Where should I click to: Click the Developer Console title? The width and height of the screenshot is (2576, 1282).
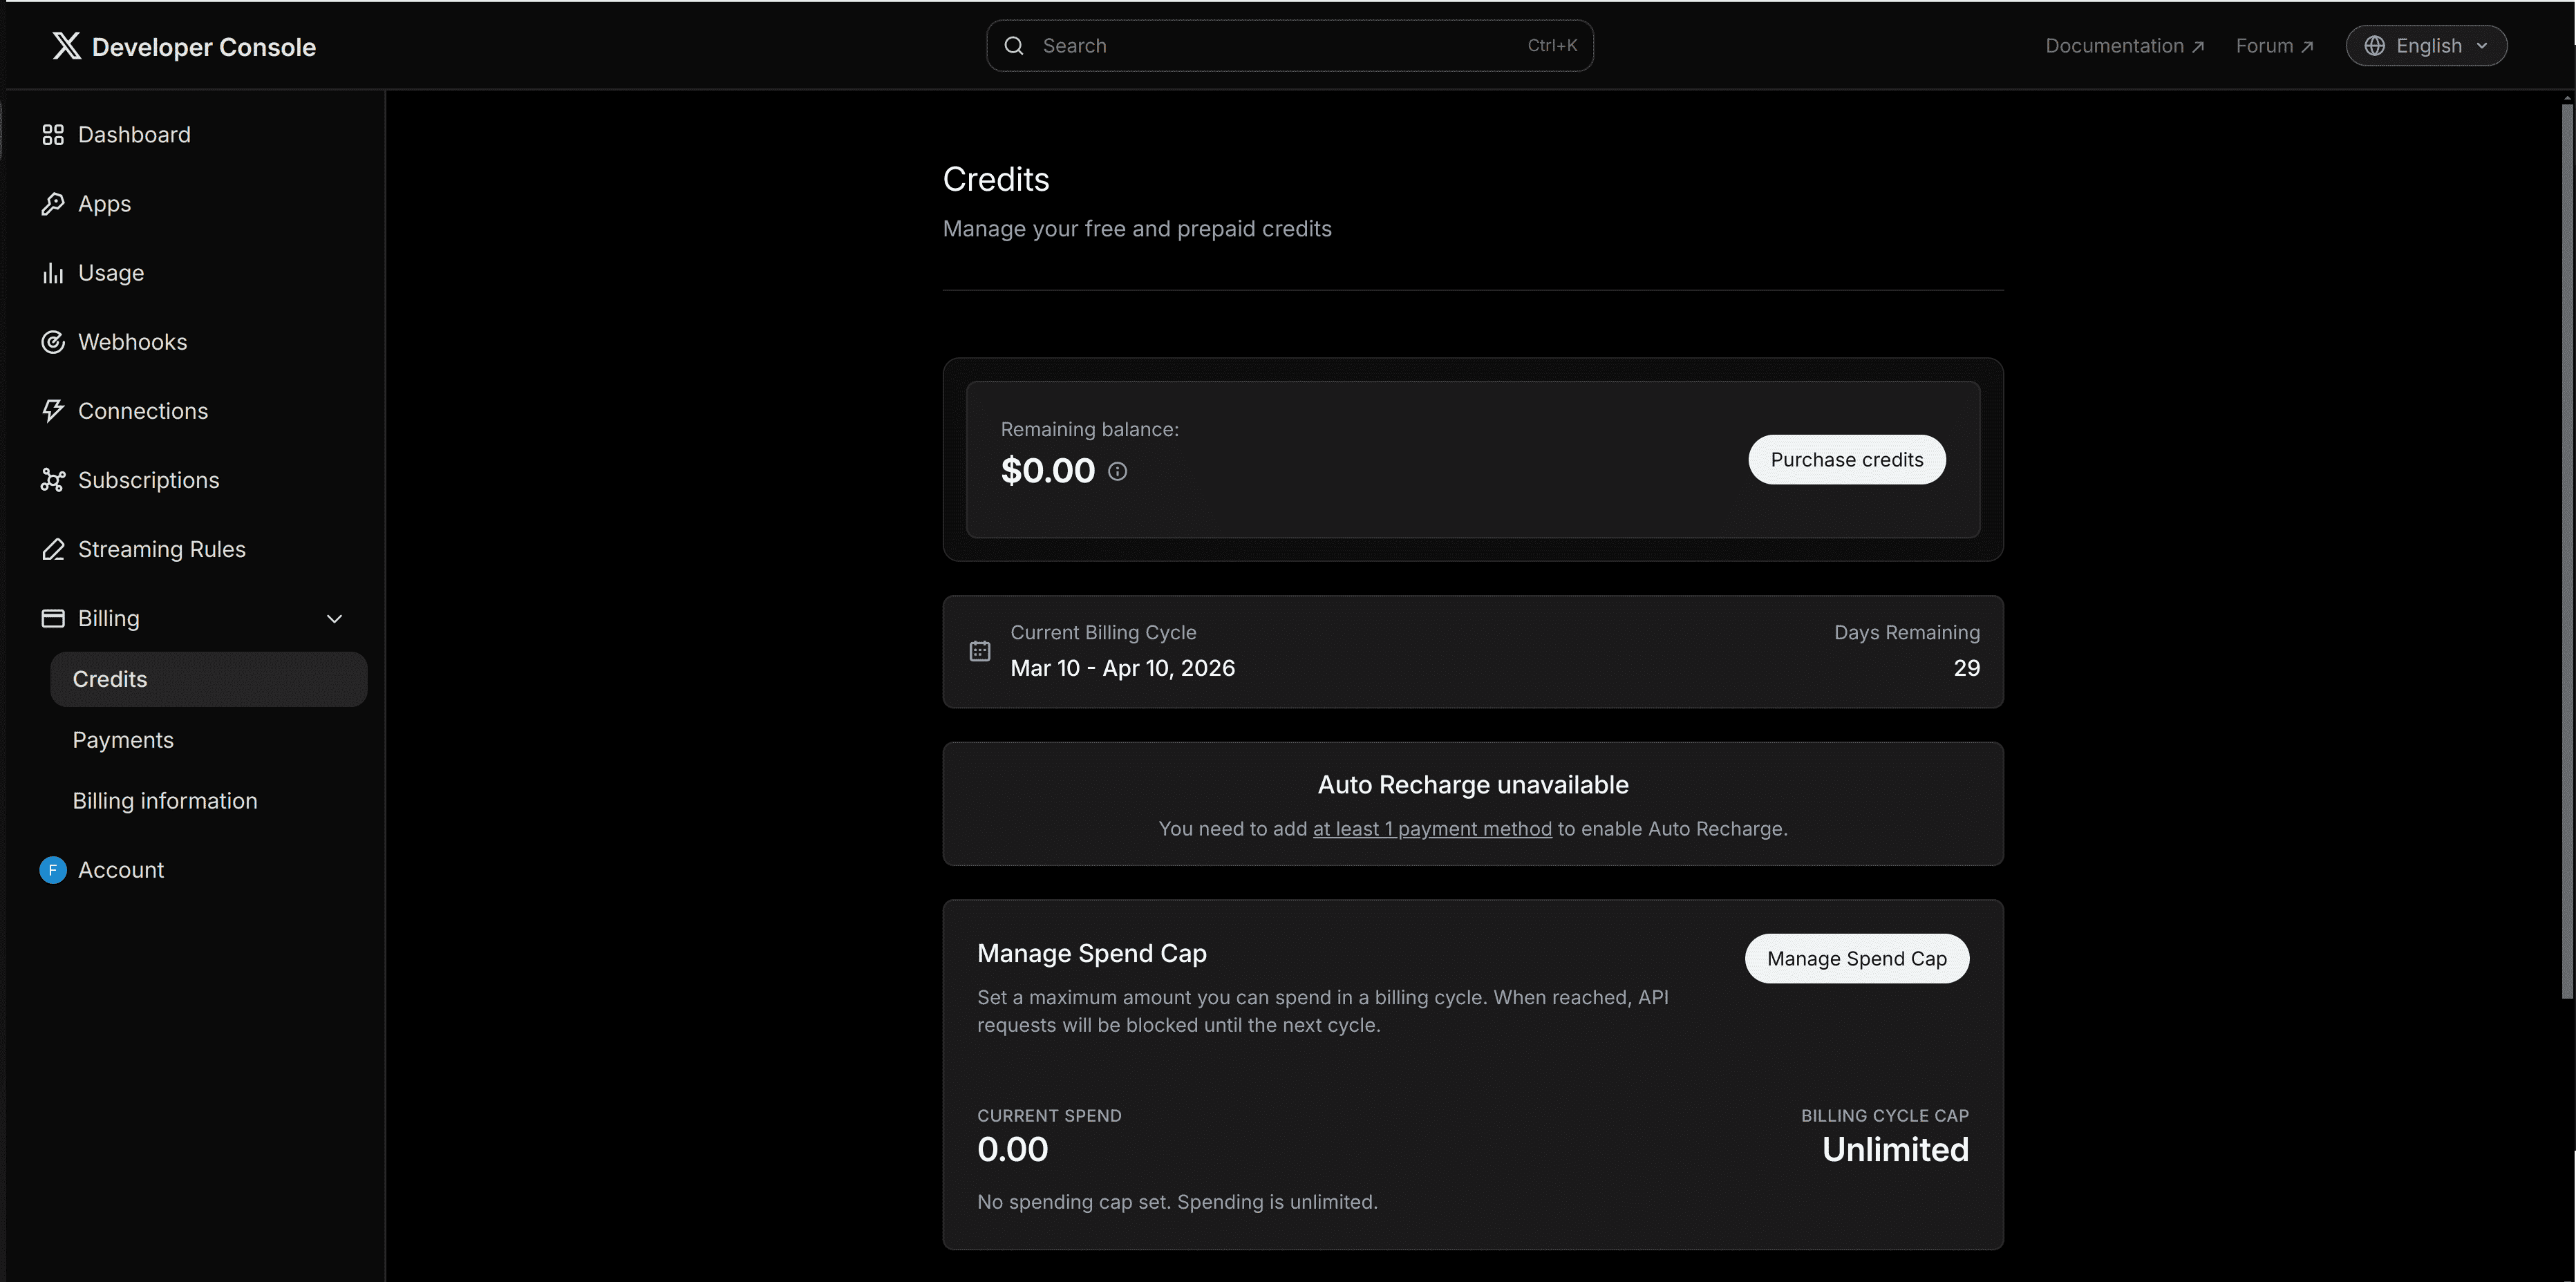click(204, 47)
